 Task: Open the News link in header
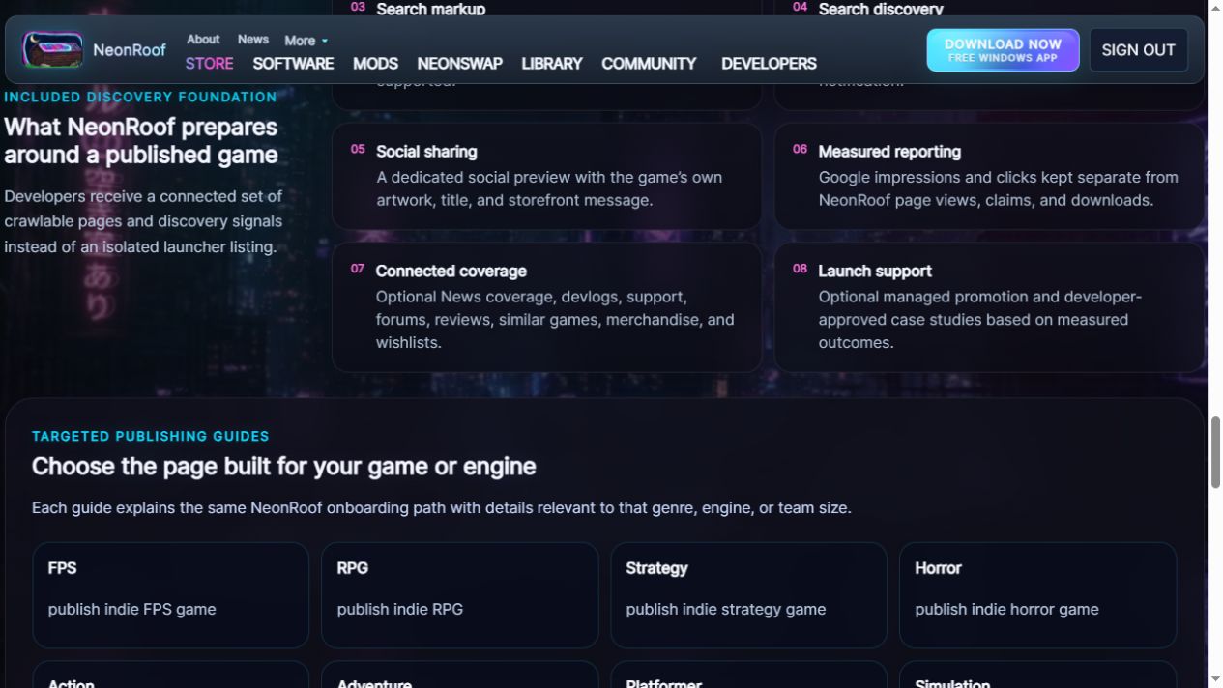[253, 40]
